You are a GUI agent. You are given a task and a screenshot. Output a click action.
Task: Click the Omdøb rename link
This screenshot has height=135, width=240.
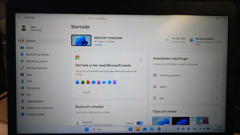click(x=98, y=45)
